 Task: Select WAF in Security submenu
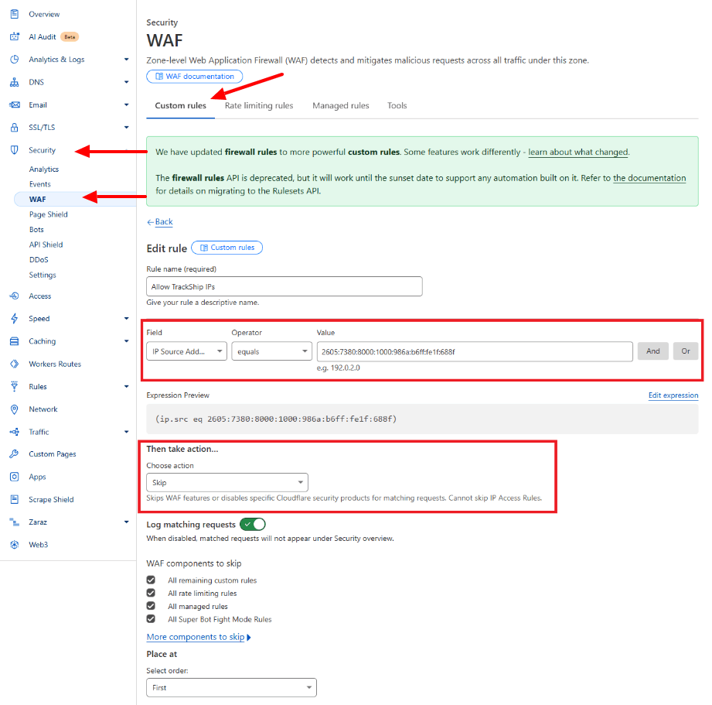38,199
